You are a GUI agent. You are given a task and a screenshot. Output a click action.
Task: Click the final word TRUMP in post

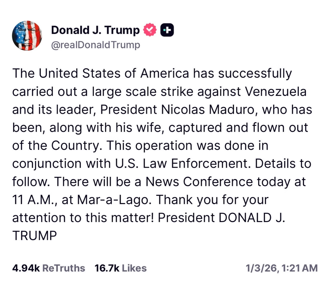pyautogui.click(x=34, y=236)
